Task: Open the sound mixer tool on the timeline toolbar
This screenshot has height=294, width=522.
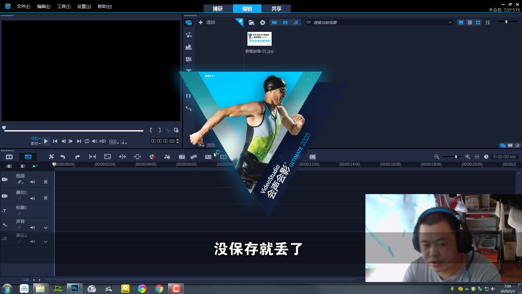Action: pyautogui.click(x=167, y=157)
